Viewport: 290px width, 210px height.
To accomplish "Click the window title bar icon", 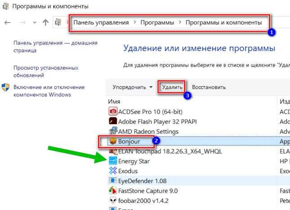I will click(6, 6).
